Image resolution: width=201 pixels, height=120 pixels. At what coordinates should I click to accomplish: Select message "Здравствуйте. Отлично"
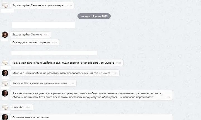pyautogui.click(x=31, y=35)
